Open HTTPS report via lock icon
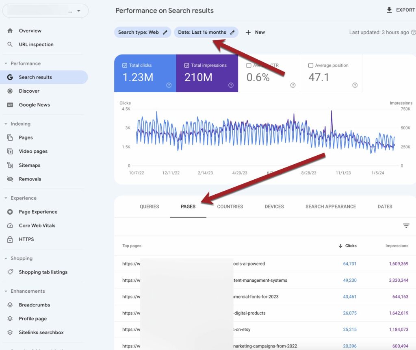The image size is (416, 350). point(10,239)
